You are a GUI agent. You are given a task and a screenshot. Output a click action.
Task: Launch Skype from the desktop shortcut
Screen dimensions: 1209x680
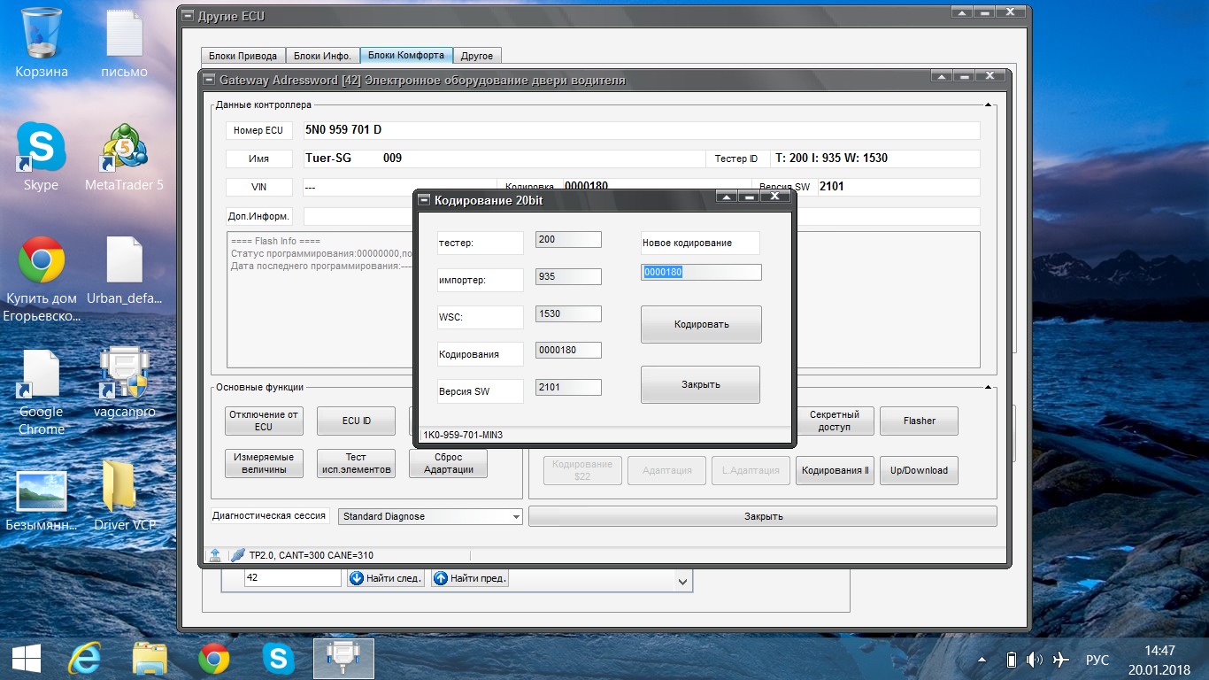pyautogui.click(x=41, y=156)
